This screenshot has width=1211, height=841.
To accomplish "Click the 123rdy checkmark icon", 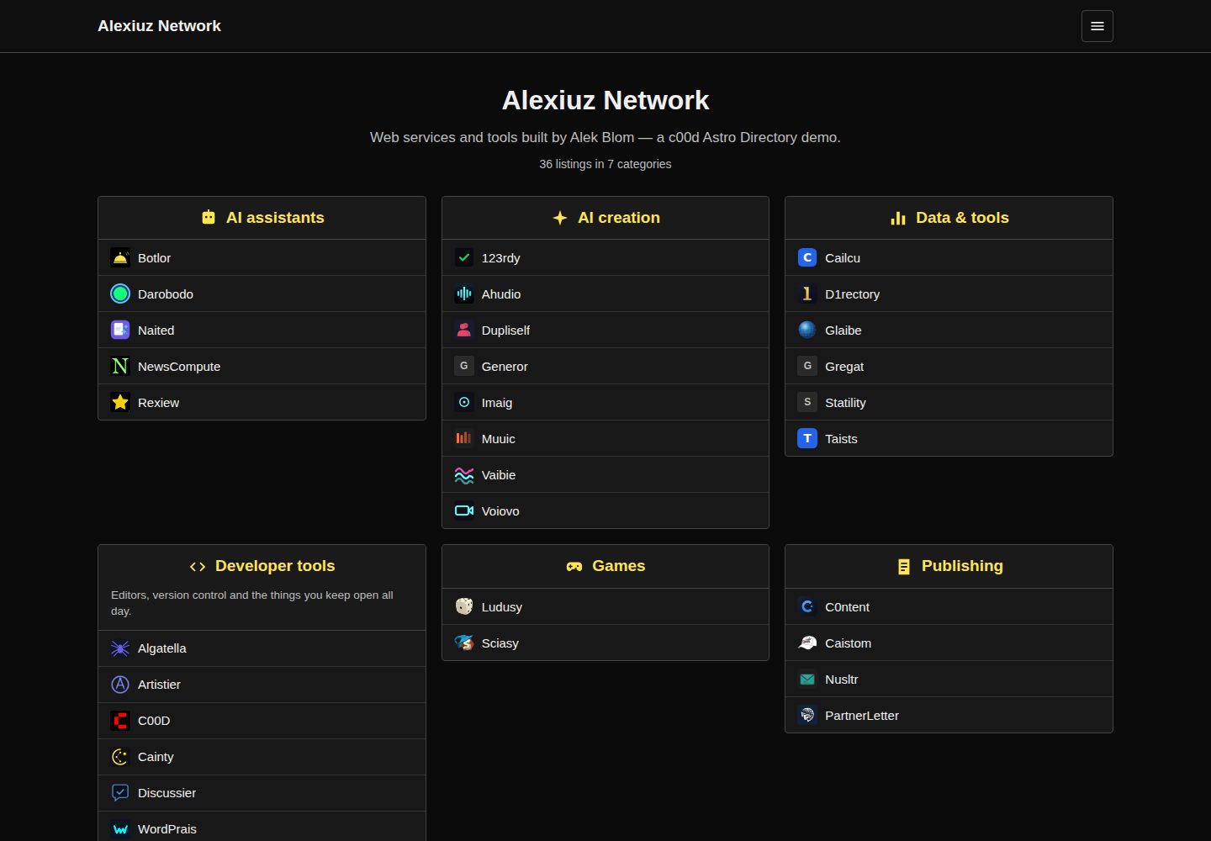I will click(x=464, y=257).
